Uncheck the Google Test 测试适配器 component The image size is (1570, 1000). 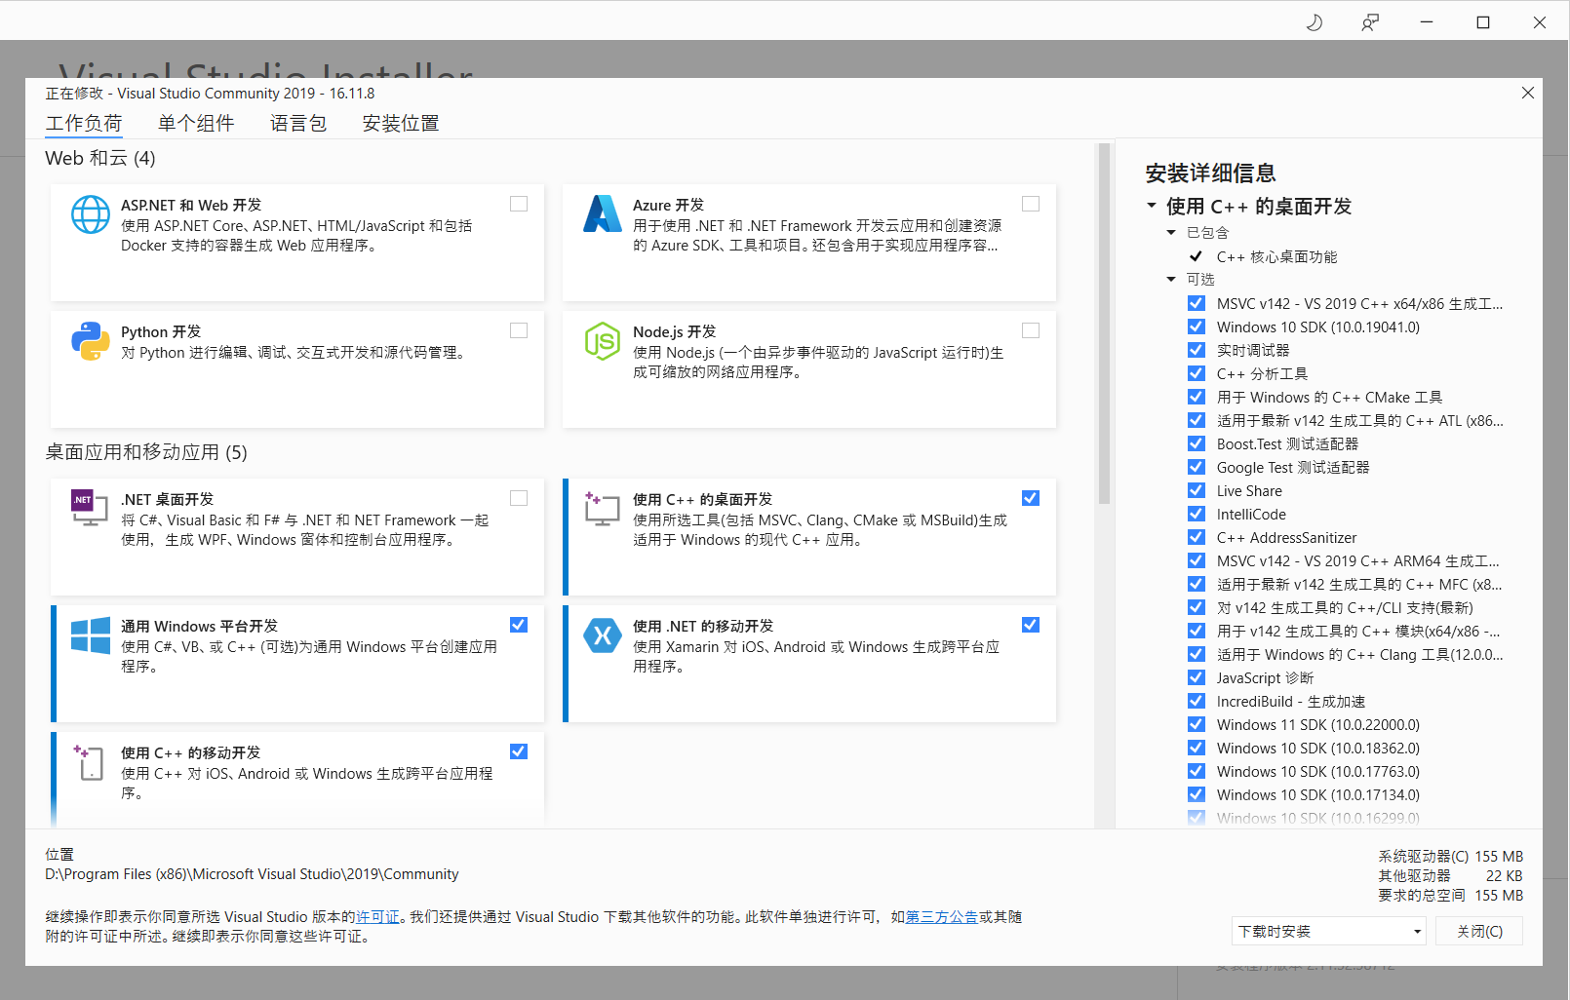(x=1197, y=467)
